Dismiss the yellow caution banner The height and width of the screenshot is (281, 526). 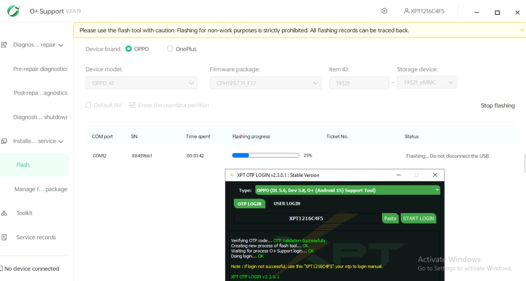click(x=522, y=30)
